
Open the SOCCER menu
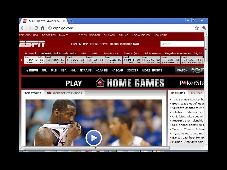coord(133,71)
